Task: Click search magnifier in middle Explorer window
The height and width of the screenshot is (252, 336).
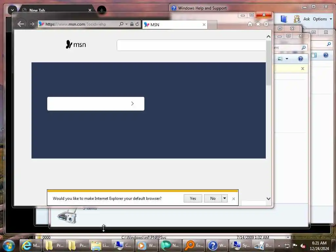Action: pyautogui.click(x=304, y=47)
